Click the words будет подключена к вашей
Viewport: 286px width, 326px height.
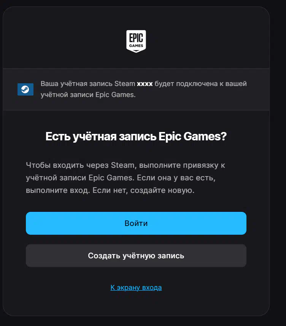point(200,84)
